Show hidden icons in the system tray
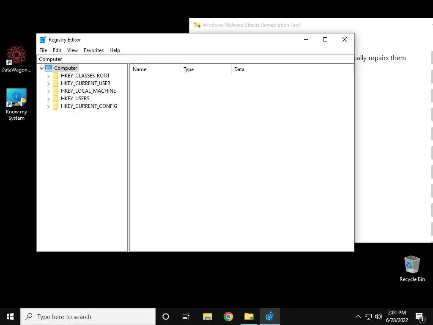Image resolution: width=433 pixels, height=325 pixels. [358, 317]
